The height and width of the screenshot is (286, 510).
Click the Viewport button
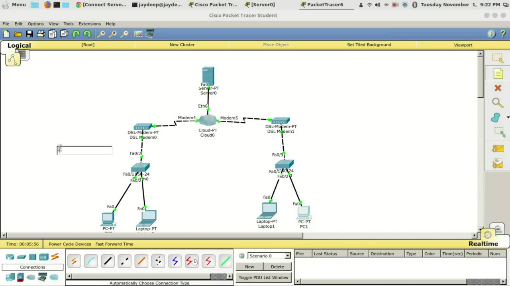[x=463, y=45]
